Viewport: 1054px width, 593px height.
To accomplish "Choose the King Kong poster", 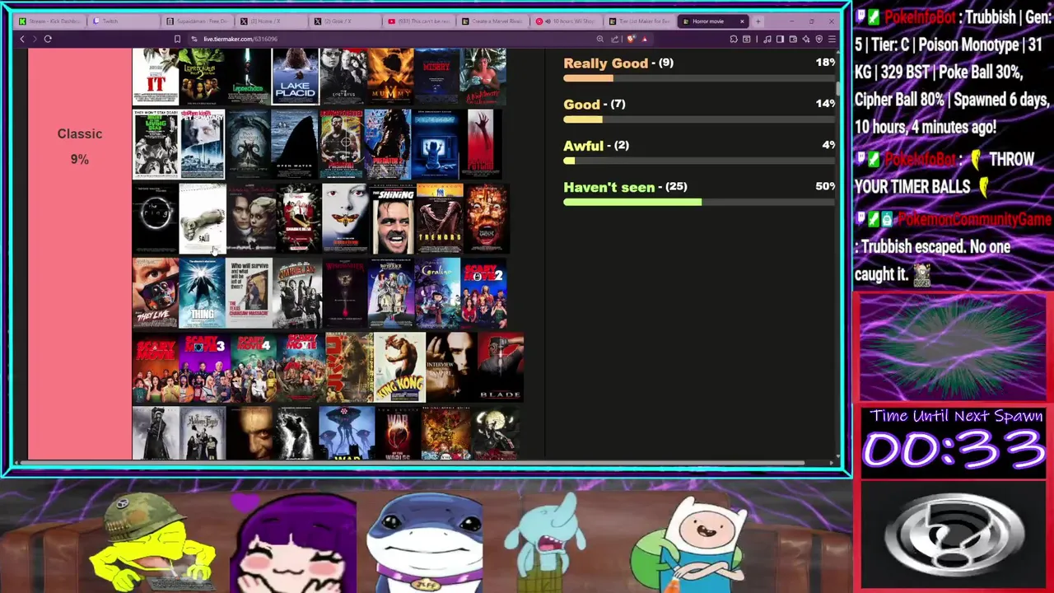I will coord(399,367).
